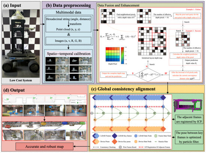Click the "Example 1 : Failure" label
Screen dimensions: 206x153
[193, 9]
